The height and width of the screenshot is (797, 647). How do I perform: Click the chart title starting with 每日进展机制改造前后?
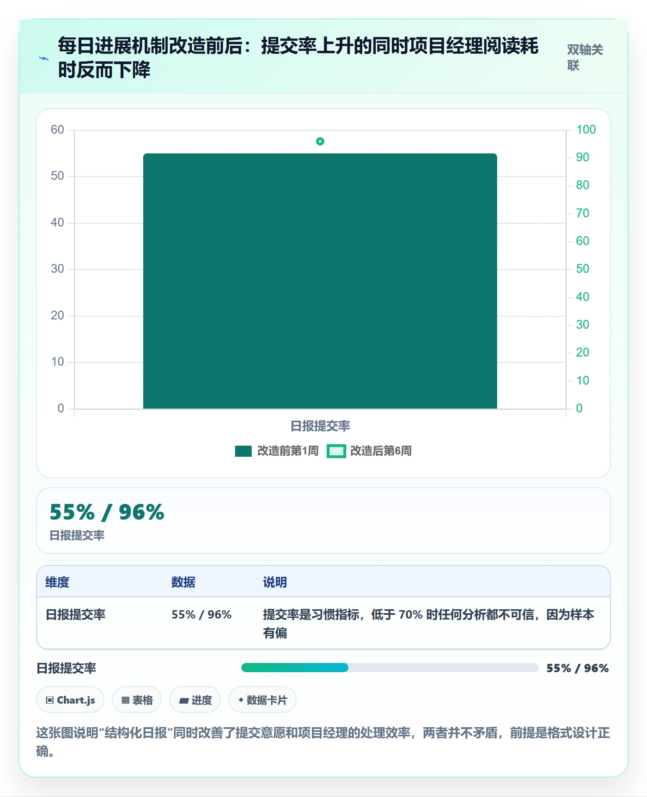(x=298, y=58)
